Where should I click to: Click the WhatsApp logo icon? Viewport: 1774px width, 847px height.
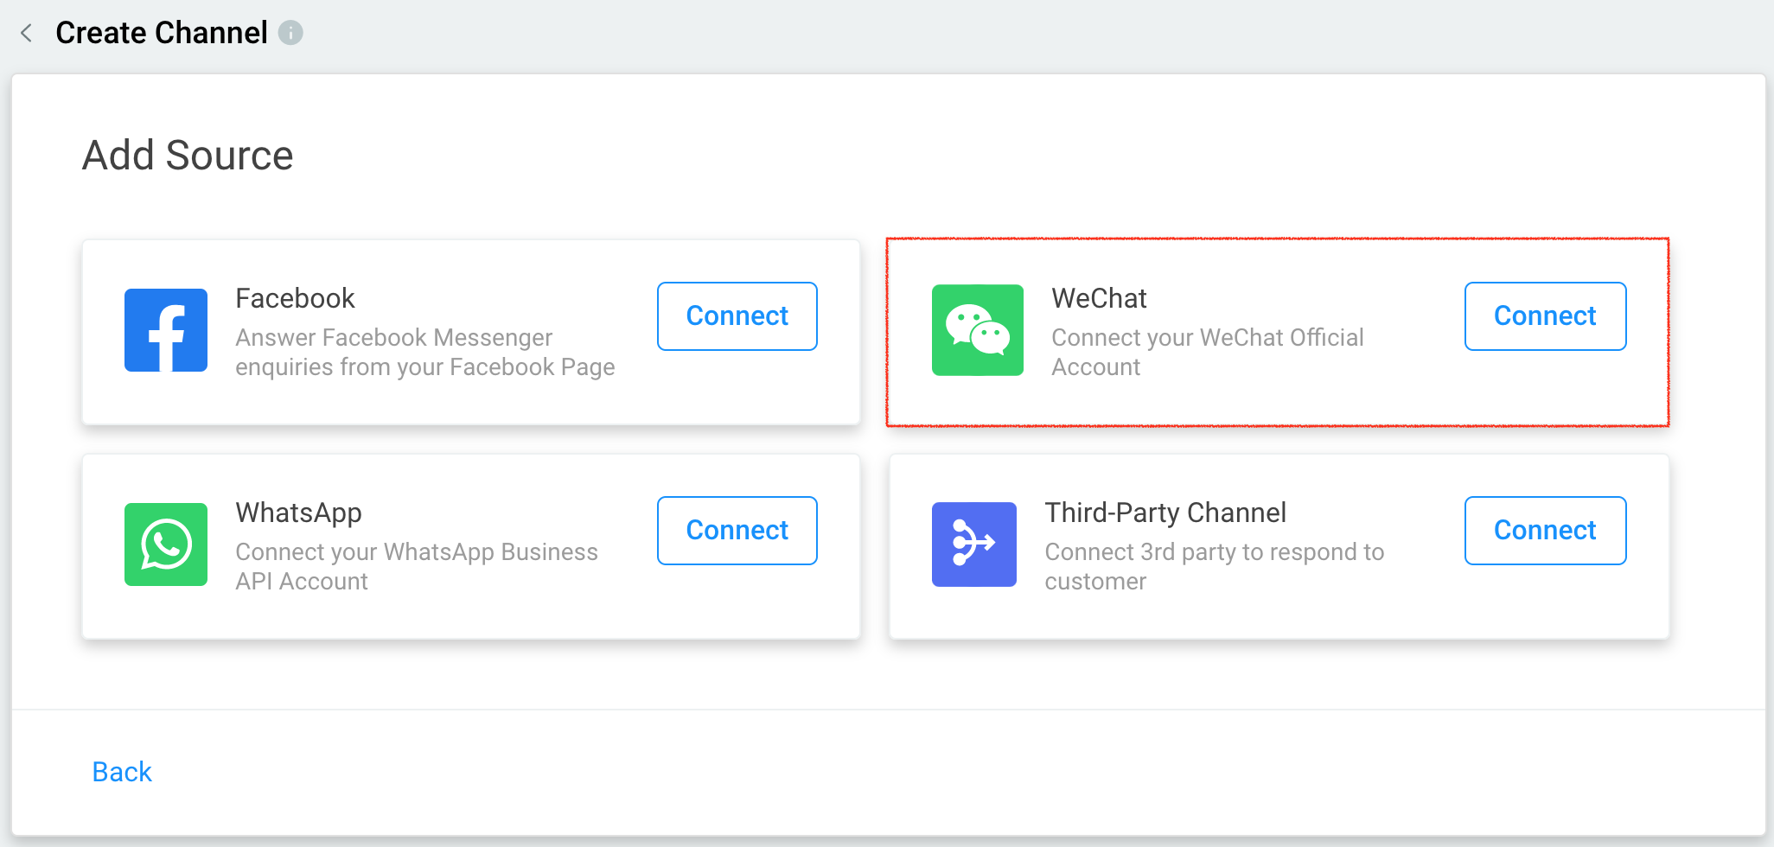[166, 544]
